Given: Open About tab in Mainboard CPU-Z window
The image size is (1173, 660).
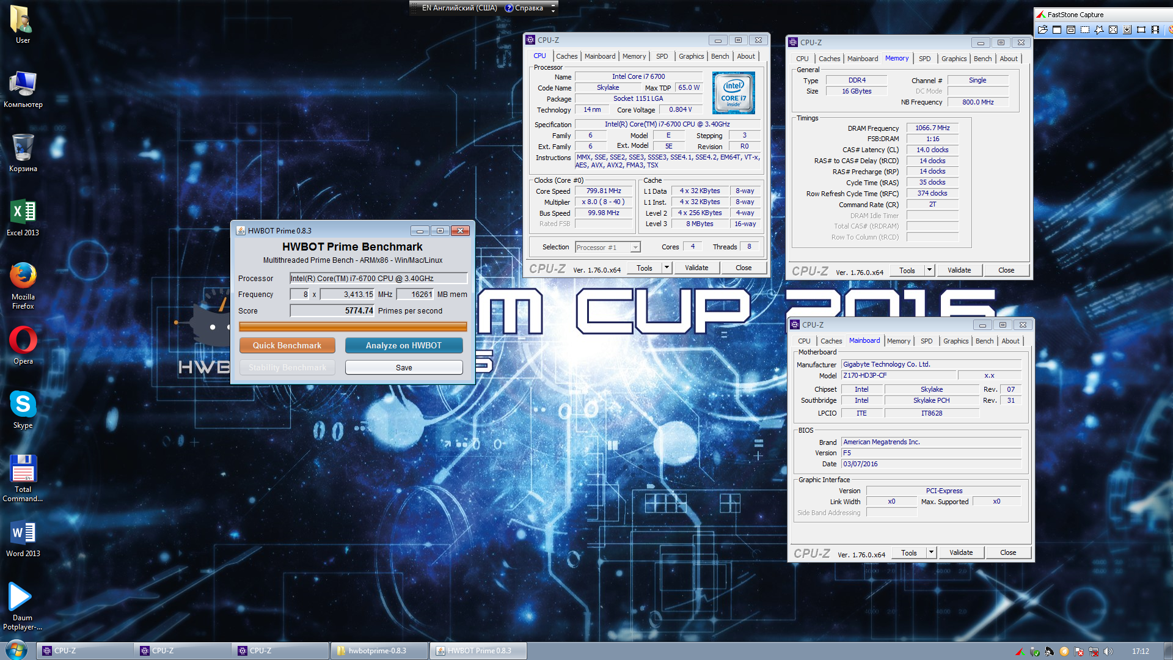Looking at the screenshot, I should click(x=1010, y=341).
